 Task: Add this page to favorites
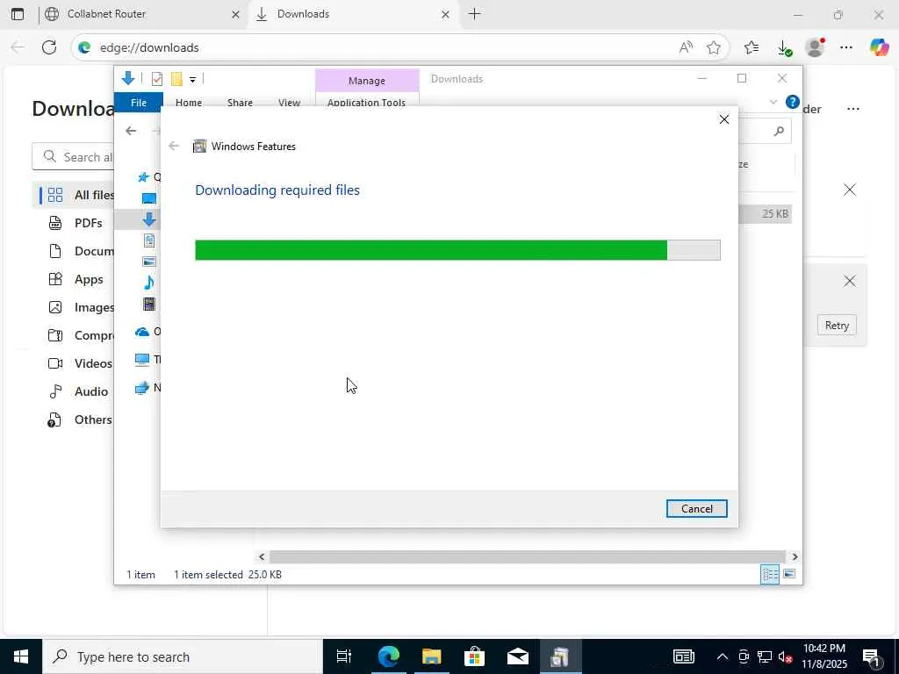pyautogui.click(x=713, y=47)
